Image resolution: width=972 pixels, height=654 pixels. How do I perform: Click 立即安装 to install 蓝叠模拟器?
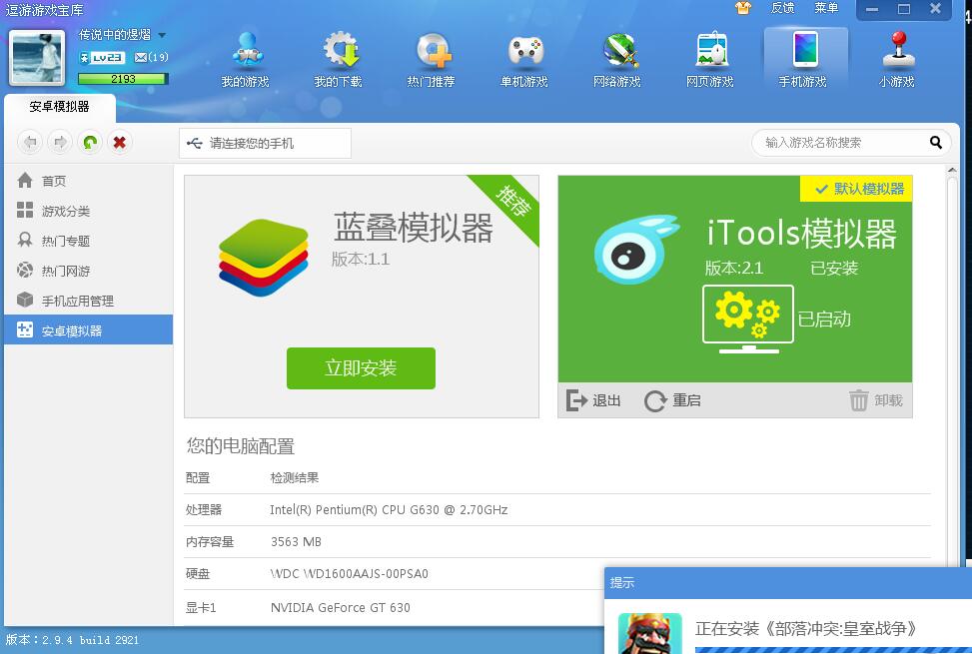pos(361,368)
